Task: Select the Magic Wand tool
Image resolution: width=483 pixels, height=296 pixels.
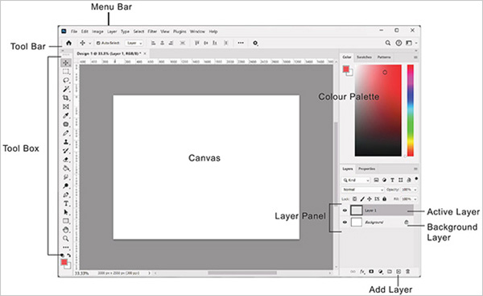Action: coord(66,90)
